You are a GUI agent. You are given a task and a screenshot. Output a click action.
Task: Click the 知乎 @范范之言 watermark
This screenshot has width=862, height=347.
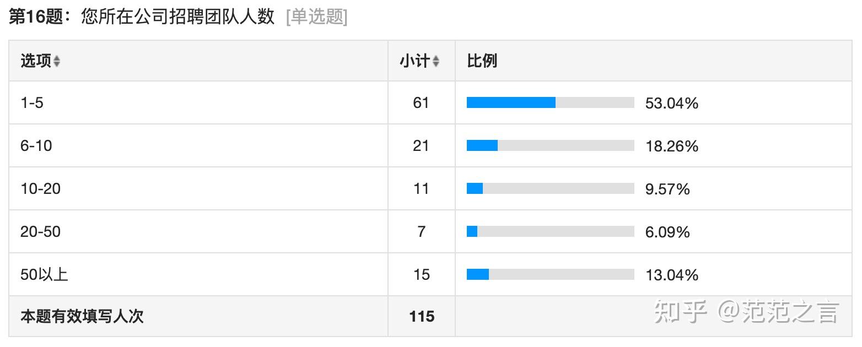point(746,312)
